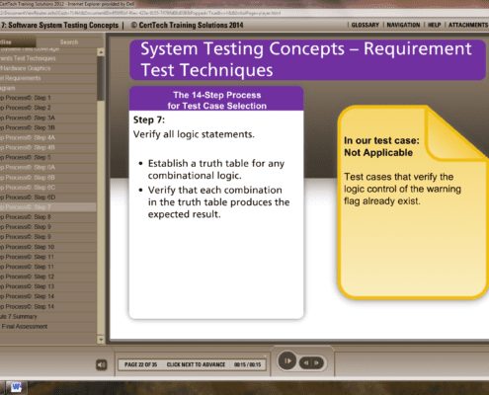This screenshot has height=395, width=489.
Task: Click the outline scroll up arrow
Action: 101,52
